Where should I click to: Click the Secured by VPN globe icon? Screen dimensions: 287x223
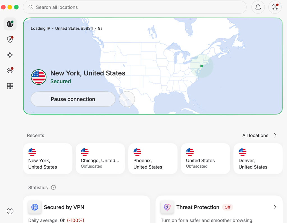(x=35, y=207)
